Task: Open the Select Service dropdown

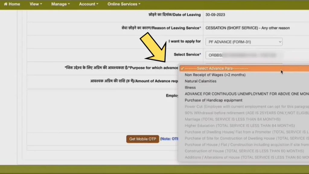Action: (244, 55)
